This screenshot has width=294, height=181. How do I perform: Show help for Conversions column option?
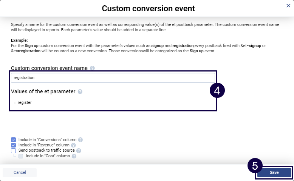click(80, 140)
